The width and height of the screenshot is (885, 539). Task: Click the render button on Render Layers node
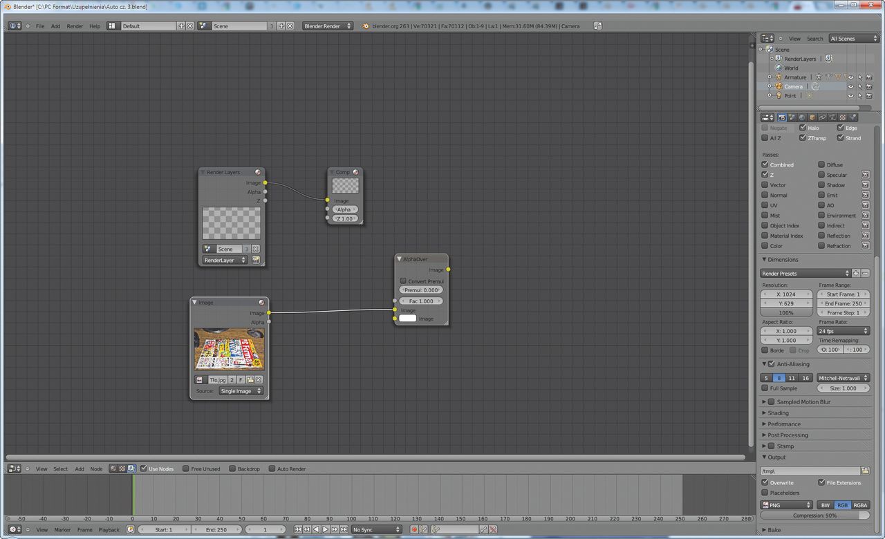tap(256, 261)
